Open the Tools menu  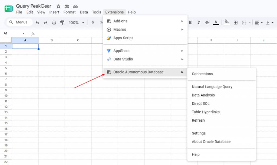[97, 12]
